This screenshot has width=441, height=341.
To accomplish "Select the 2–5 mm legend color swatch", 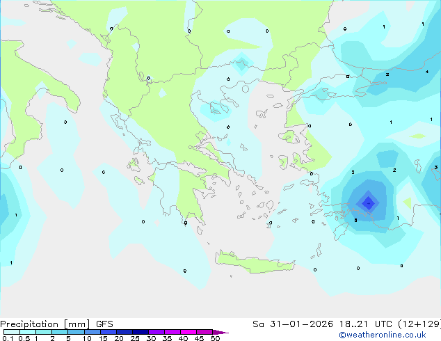I will [x=60, y=332].
